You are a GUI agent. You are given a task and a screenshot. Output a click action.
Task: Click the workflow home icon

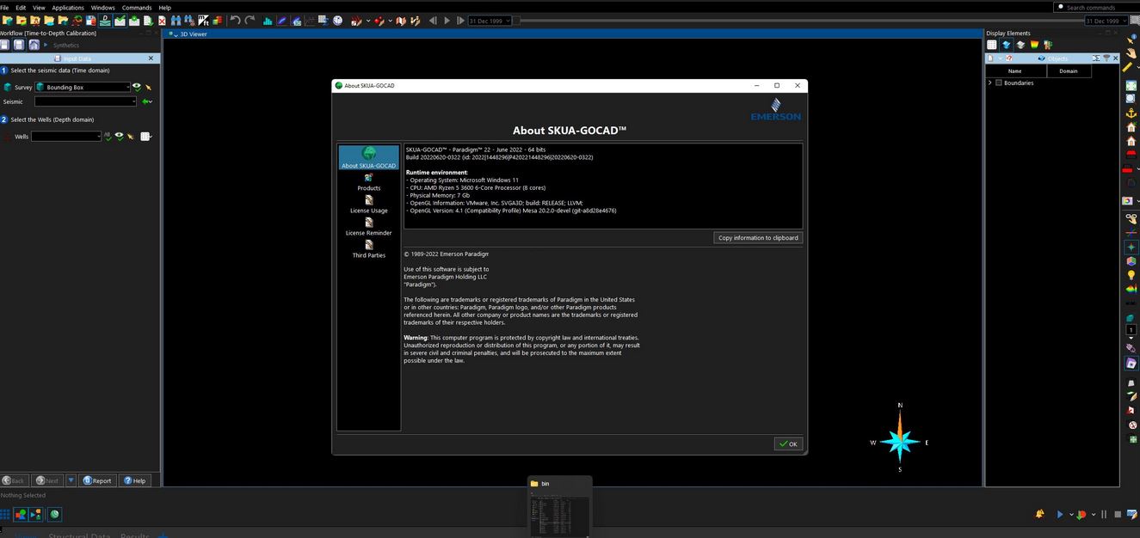point(34,45)
